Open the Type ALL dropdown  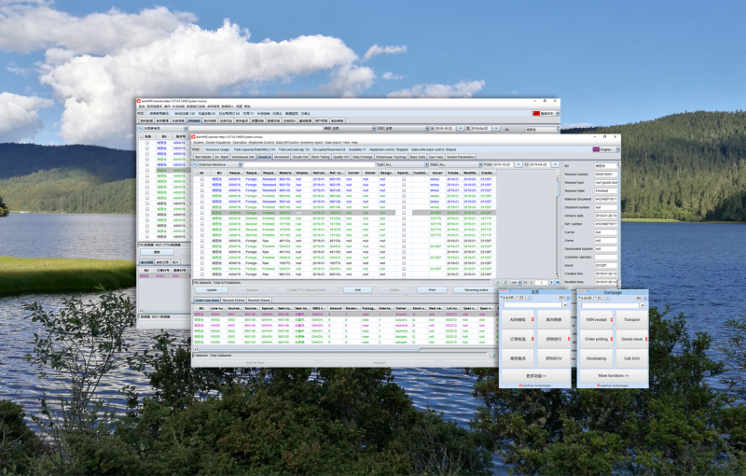point(407,164)
